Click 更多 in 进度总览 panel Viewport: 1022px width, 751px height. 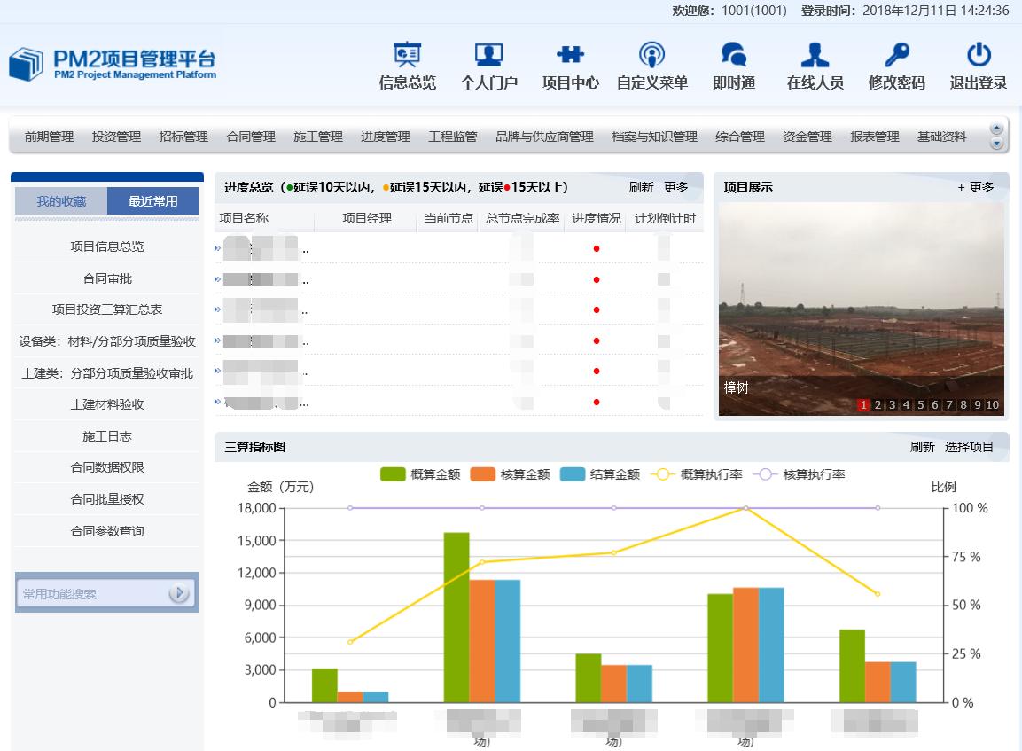(676, 187)
